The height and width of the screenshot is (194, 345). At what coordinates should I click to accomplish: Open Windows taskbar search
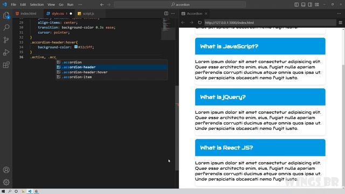[10, 191]
